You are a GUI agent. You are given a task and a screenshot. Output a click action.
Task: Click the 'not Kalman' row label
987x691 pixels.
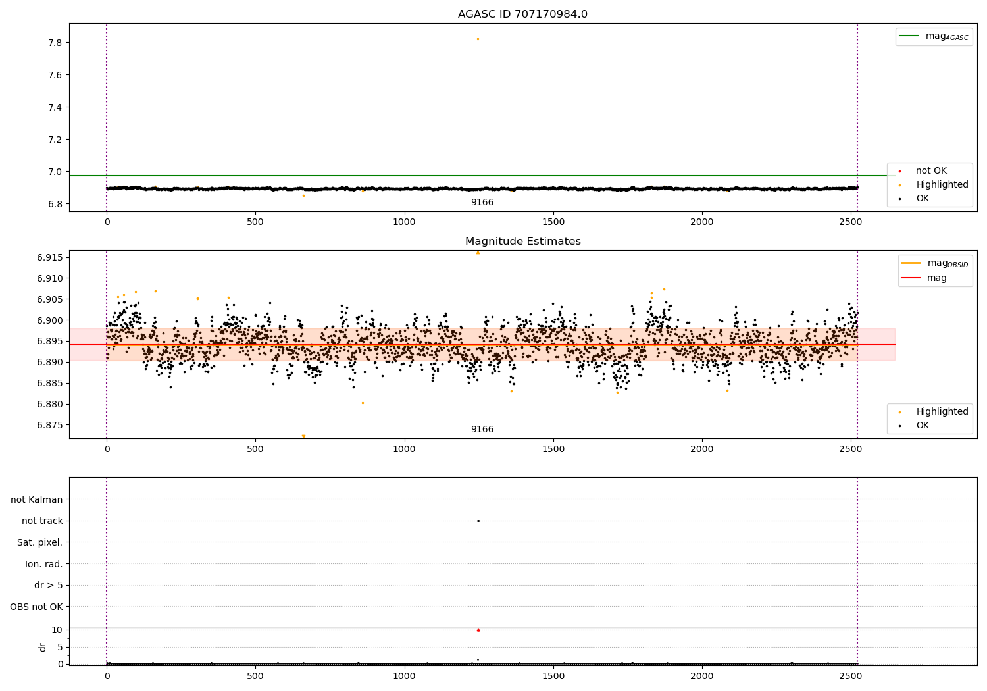pos(37,499)
